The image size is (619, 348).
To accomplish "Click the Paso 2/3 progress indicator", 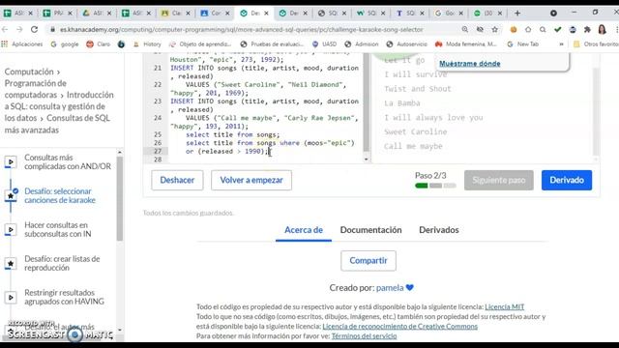I will pos(435,180).
